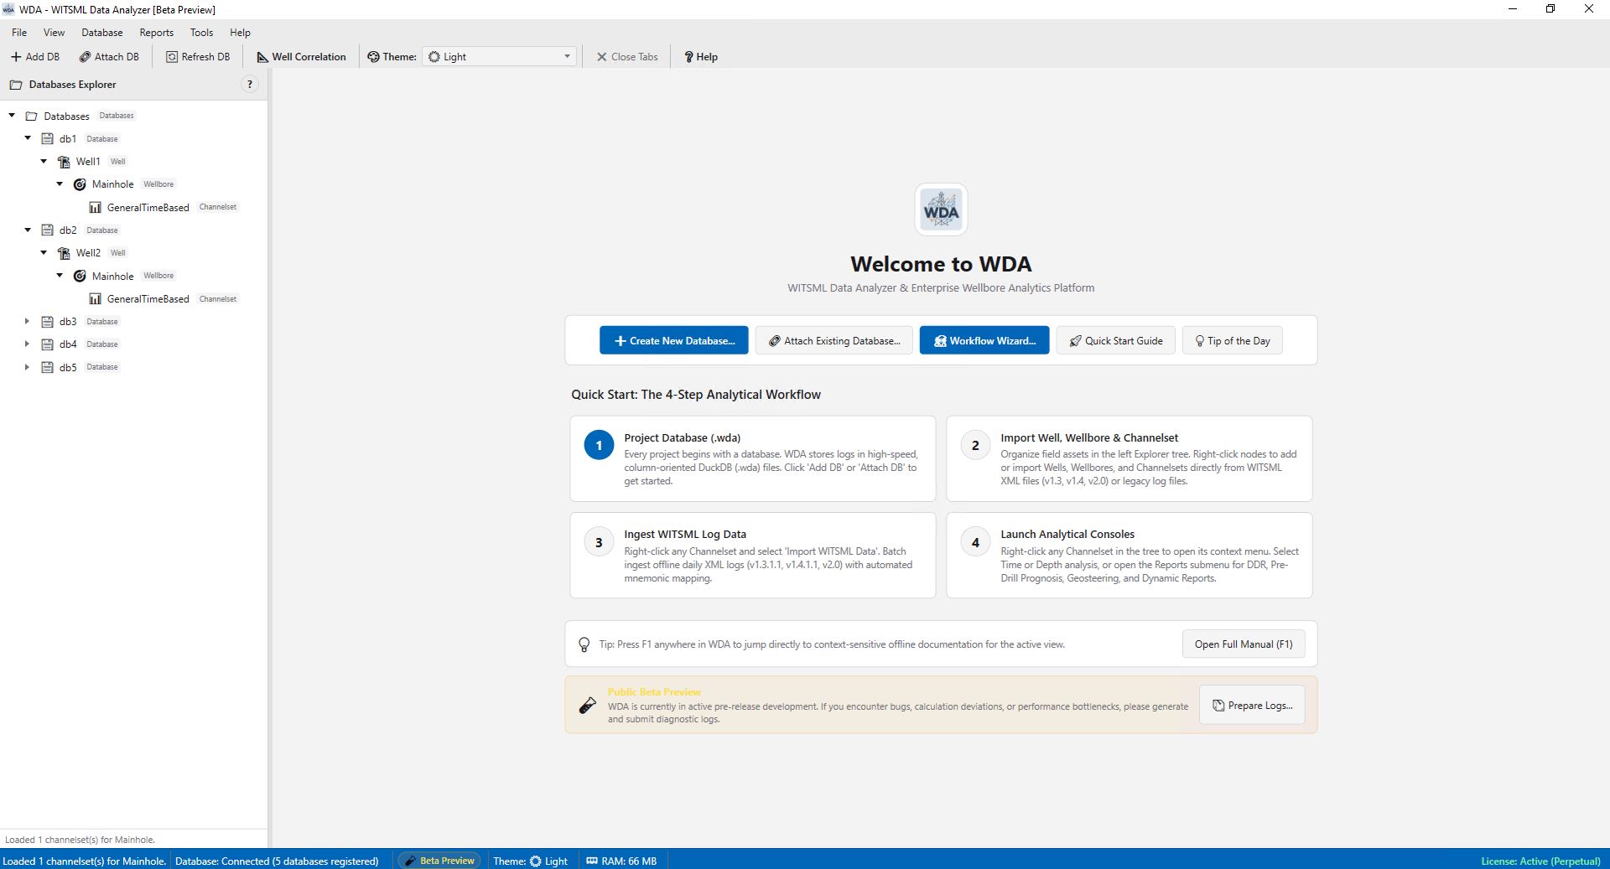1610x869 pixels.
Task: Open the File menu
Action: [x=19, y=33]
